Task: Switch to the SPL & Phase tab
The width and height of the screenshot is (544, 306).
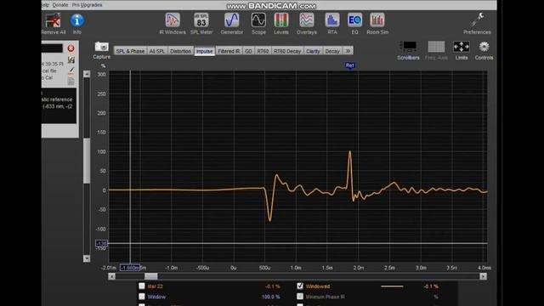Action: pyautogui.click(x=130, y=51)
